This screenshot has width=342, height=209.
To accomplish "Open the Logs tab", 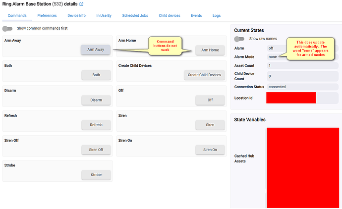I will [217, 15].
